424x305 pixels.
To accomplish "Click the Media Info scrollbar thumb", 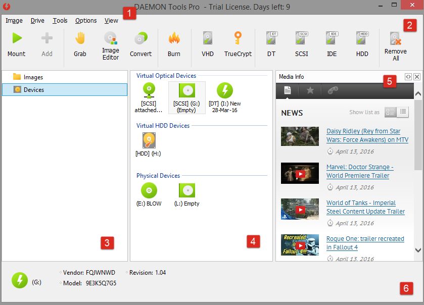I will tap(418, 135).
